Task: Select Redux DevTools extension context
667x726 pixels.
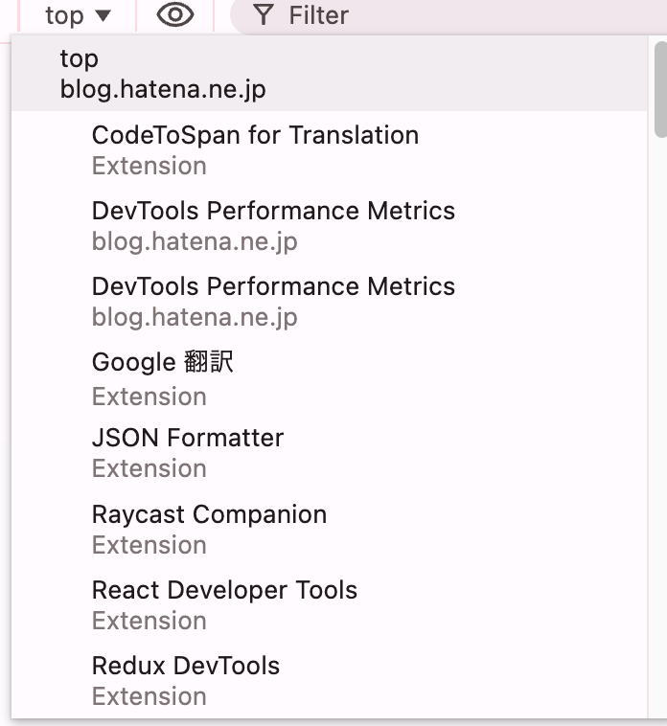Action: [x=330, y=681]
